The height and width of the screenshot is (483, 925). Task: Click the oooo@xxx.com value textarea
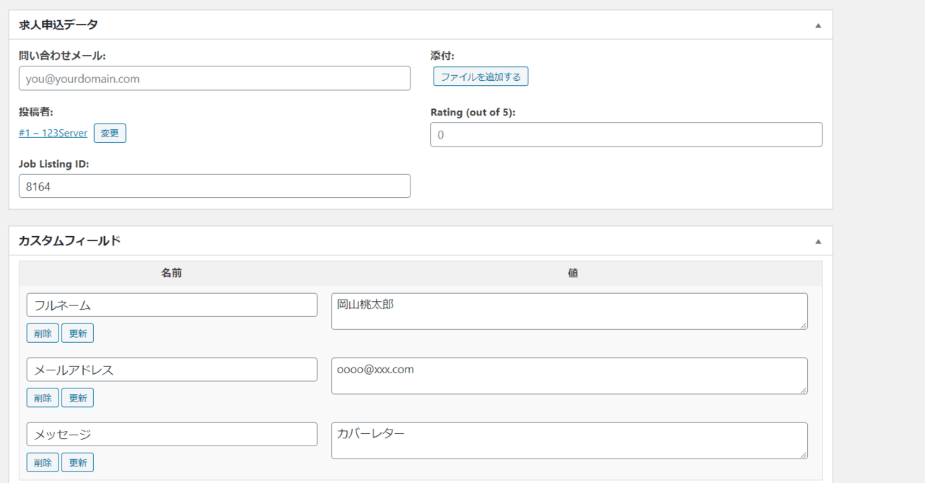click(x=569, y=376)
